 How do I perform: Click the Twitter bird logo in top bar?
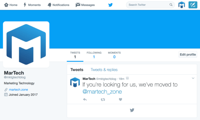110,5
